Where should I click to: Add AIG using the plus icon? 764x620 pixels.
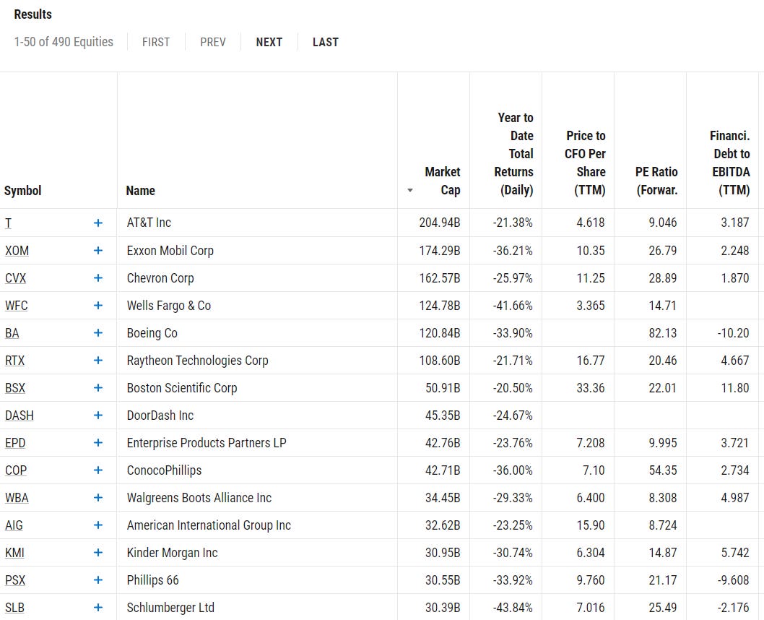[98, 525]
